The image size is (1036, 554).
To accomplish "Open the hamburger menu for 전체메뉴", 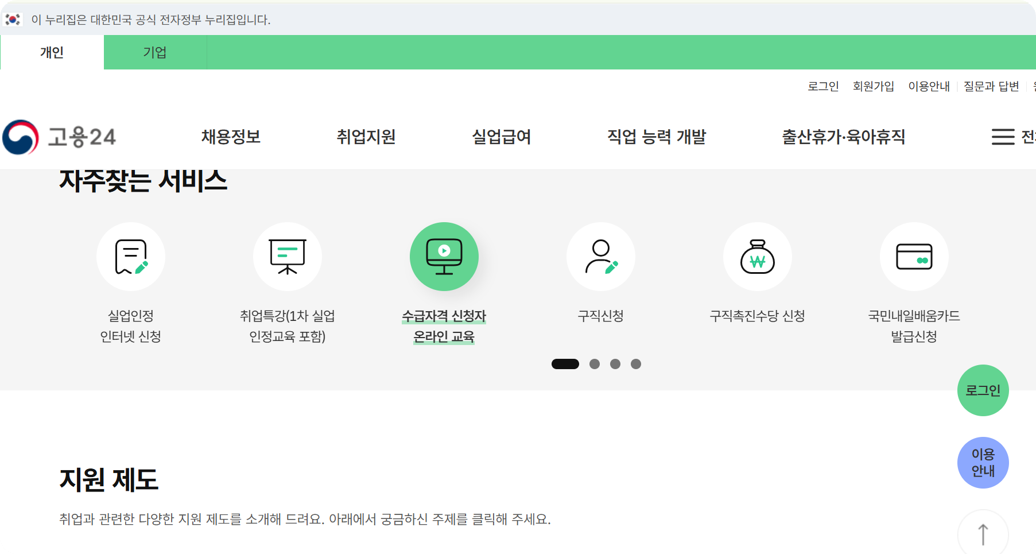I will [1002, 137].
